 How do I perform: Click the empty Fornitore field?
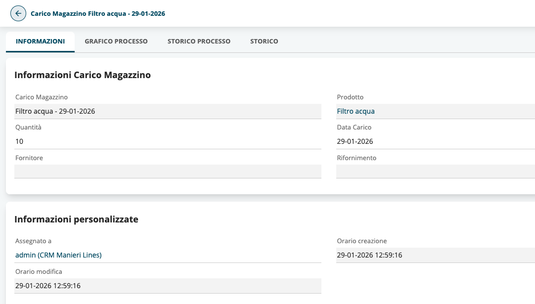[x=168, y=171]
